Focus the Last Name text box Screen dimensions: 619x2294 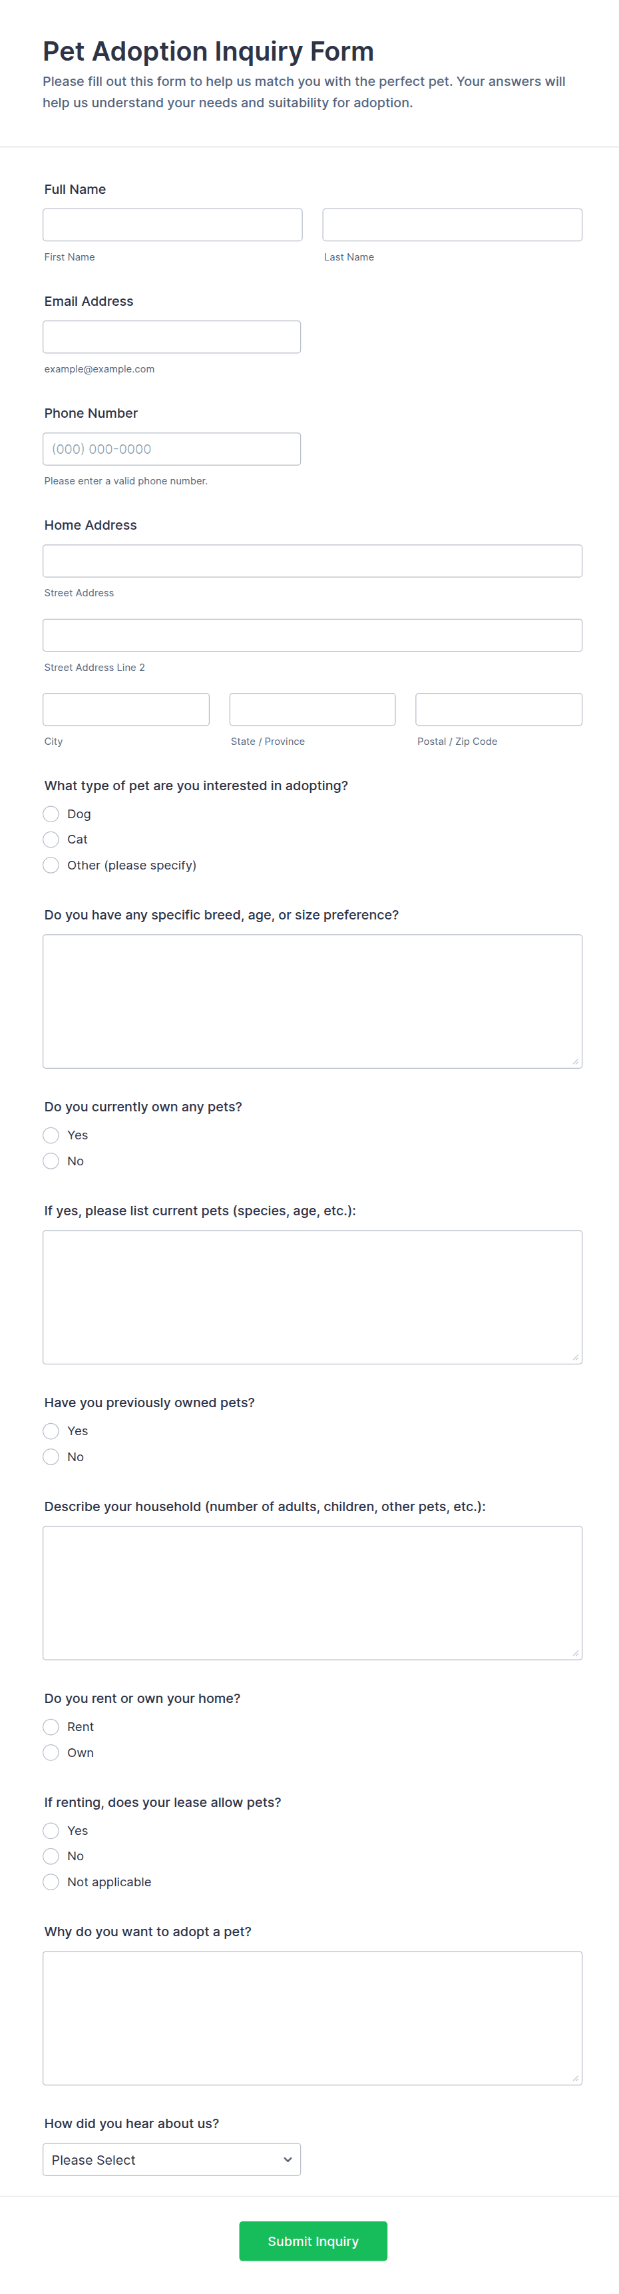[452, 225]
